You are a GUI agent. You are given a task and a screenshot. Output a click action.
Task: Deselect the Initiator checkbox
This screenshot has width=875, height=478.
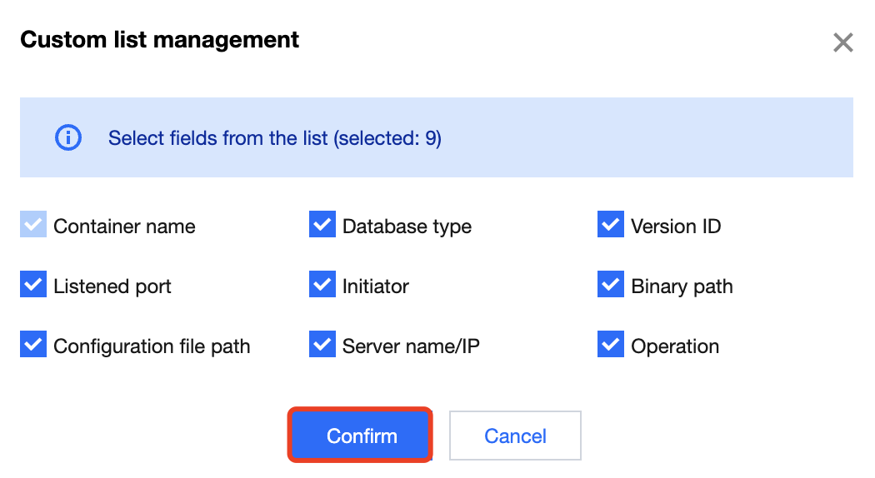(x=322, y=286)
